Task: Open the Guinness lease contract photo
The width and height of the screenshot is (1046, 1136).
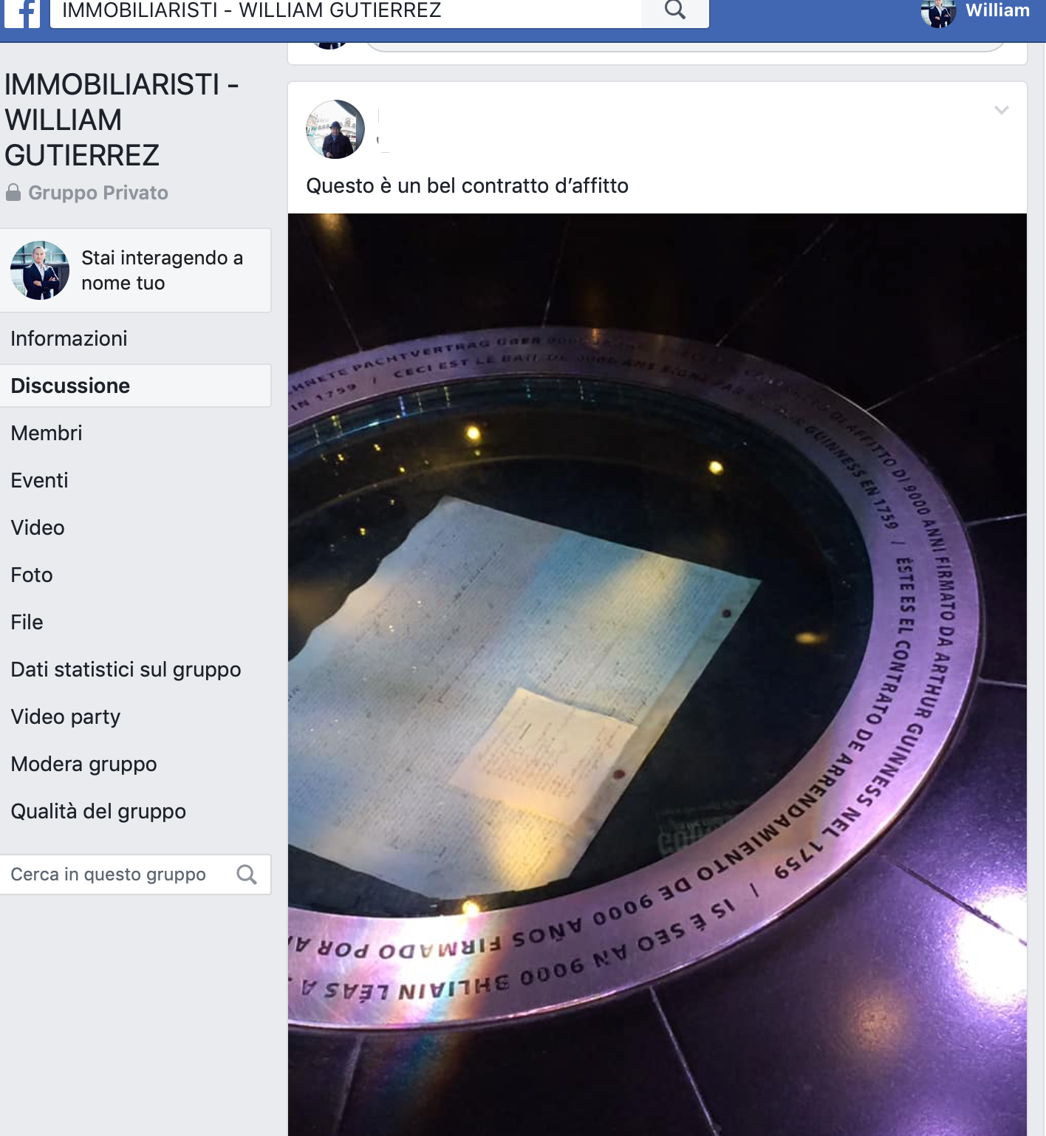Action: [x=657, y=674]
